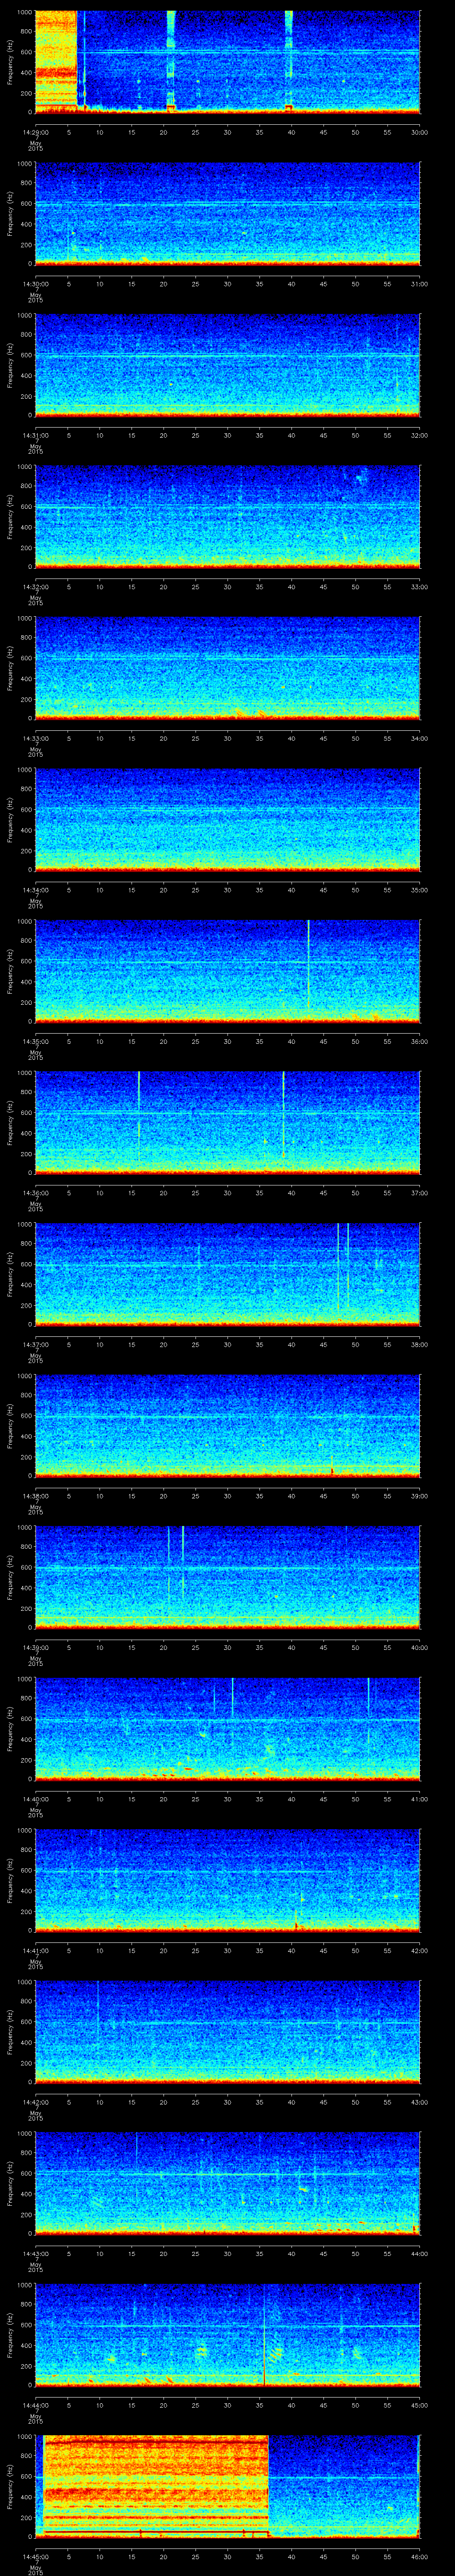
Task: Click the loud red noise block in 14:29:00 panel
Action: [56, 62]
